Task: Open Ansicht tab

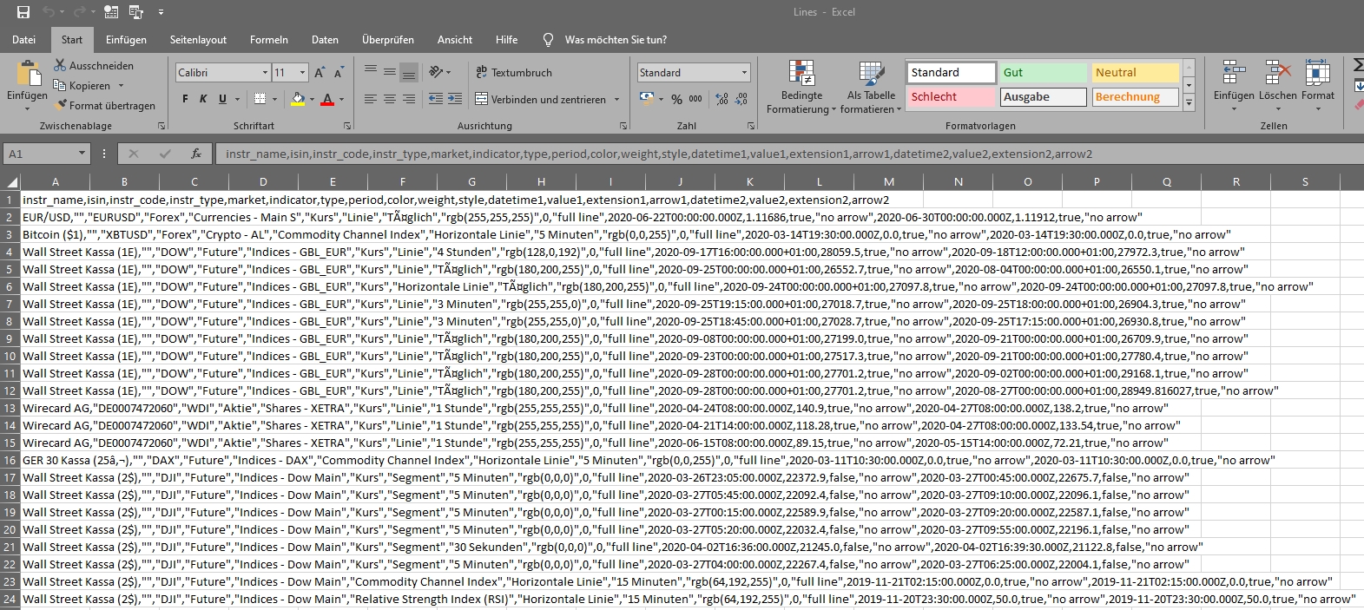Action: (455, 40)
